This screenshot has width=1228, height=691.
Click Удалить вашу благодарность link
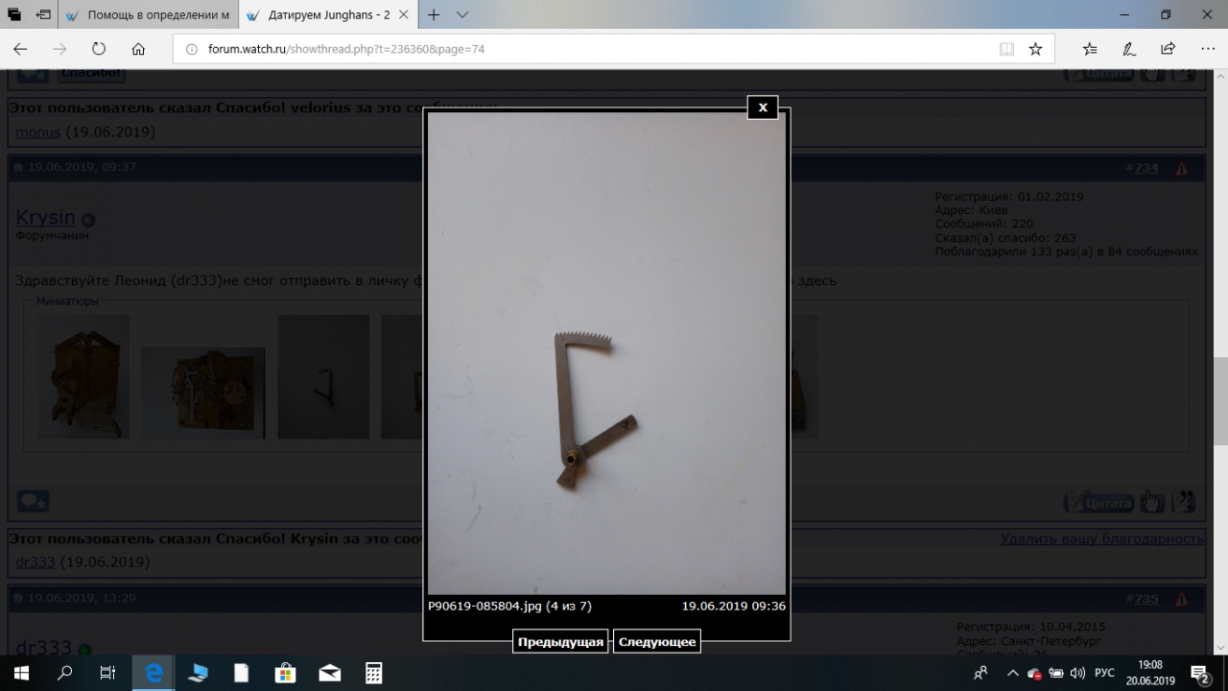point(1101,538)
